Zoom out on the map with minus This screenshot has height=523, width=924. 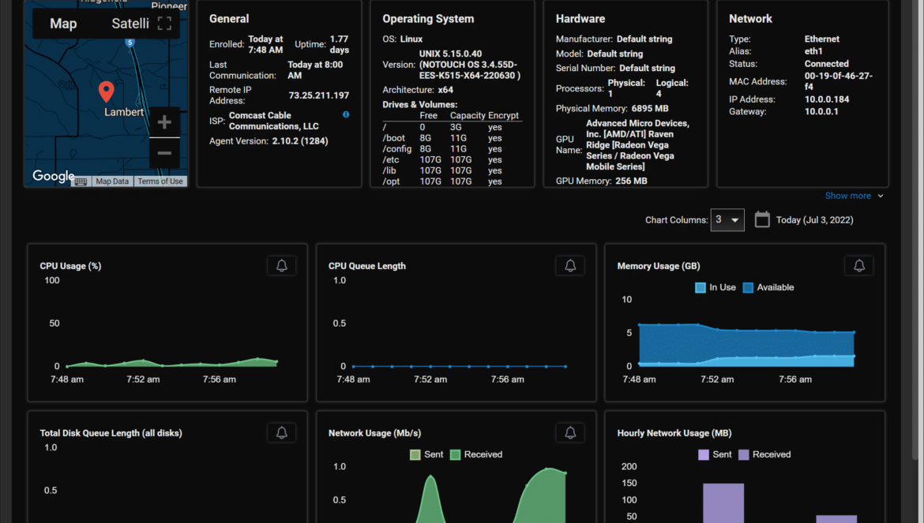click(x=164, y=153)
